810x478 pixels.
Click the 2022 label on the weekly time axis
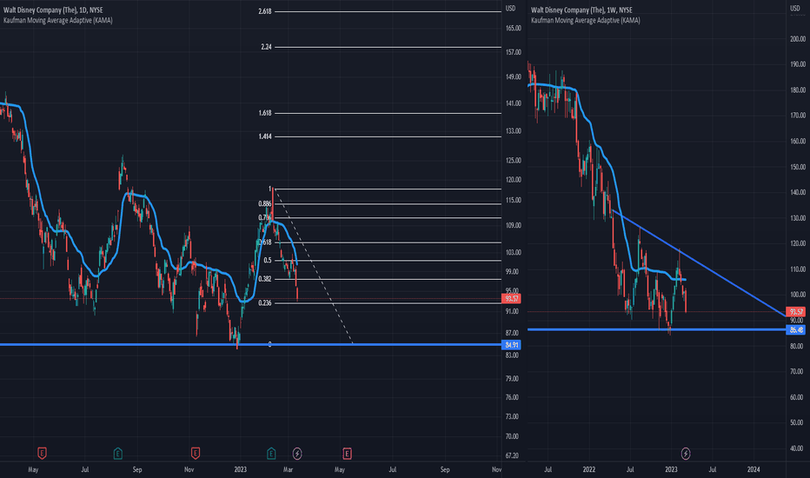pos(589,469)
